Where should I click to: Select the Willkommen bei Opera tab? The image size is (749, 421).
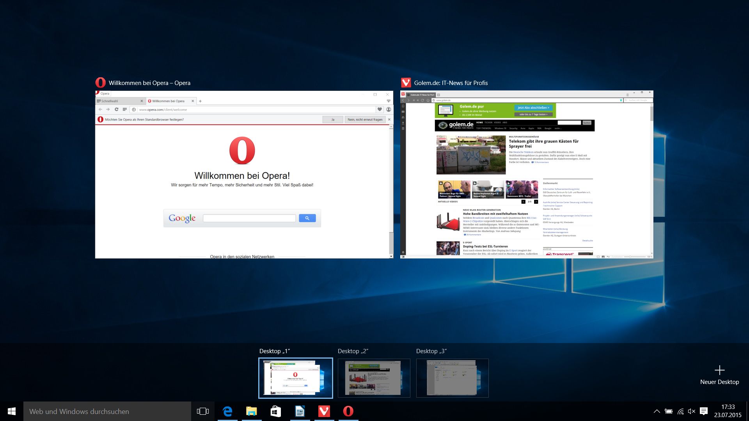[x=171, y=101]
